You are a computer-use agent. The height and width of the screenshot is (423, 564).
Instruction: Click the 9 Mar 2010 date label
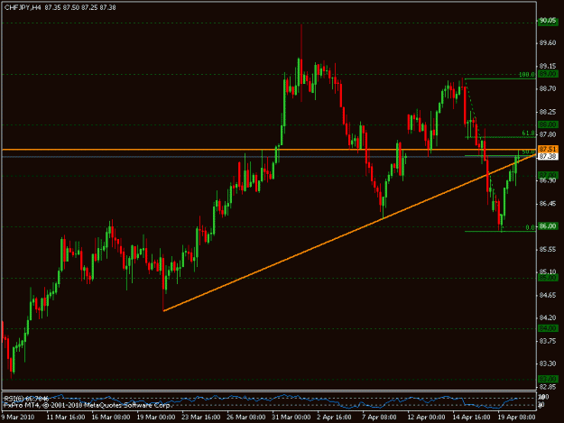(x=18, y=417)
